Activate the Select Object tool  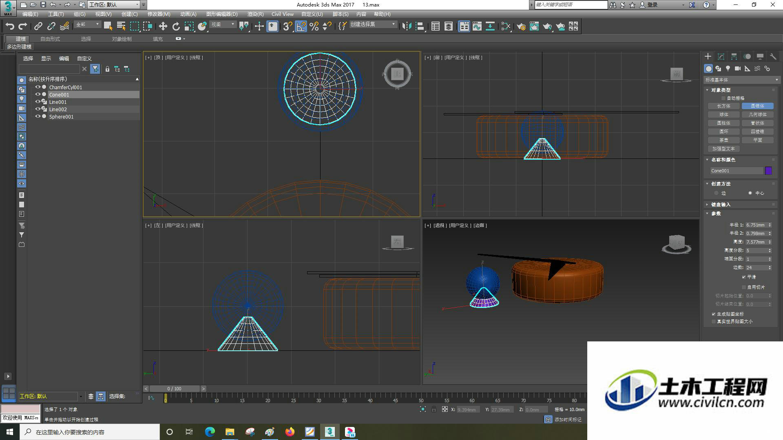[108, 26]
